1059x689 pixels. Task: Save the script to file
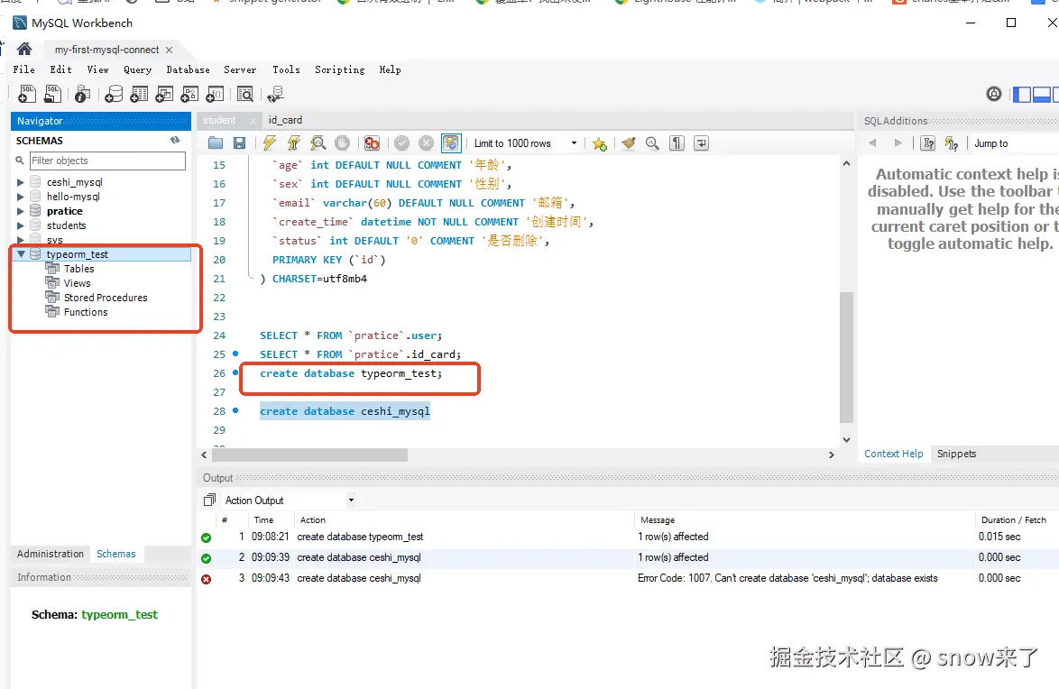click(x=239, y=143)
